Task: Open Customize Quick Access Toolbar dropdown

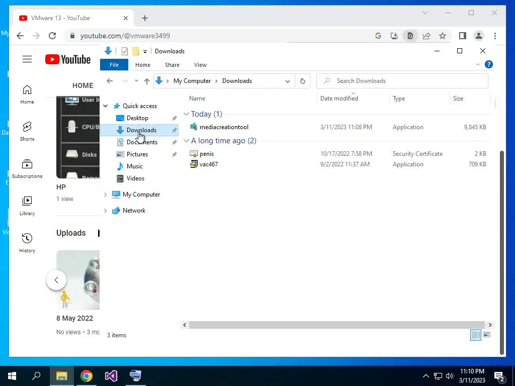Action: [x=145, y=52]
